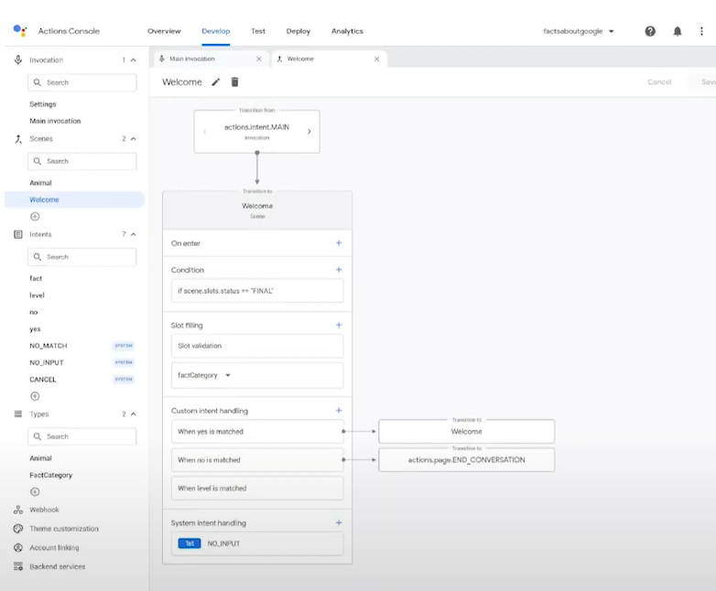This screenshot has width=716, height=591.
Task: Open the Analytics tab
Action: tap(347, 31)
